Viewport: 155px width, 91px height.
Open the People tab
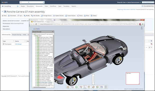point(23,6)
